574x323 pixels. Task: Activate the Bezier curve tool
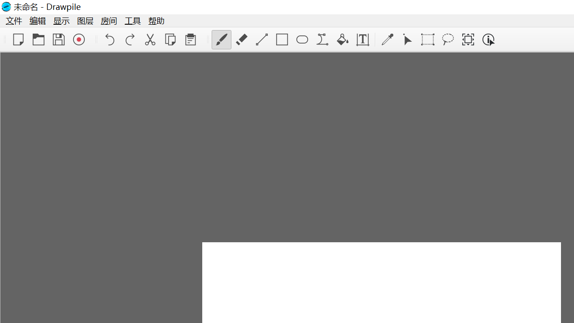click(x=322, y=39)
